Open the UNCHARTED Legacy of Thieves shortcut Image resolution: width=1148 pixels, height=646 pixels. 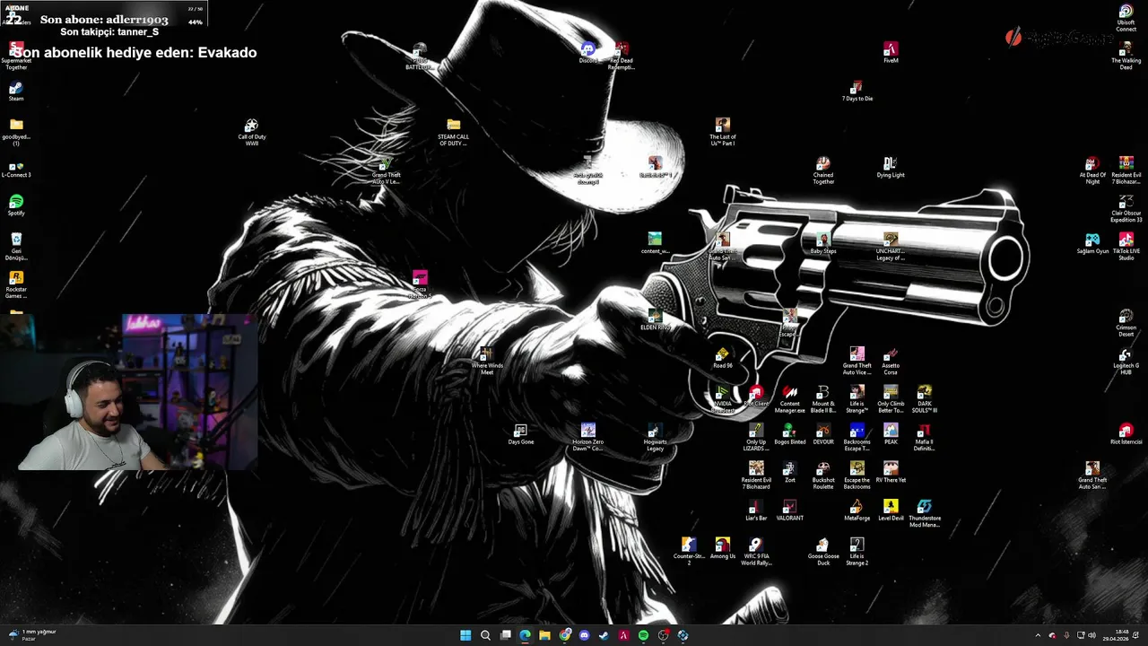891,246
